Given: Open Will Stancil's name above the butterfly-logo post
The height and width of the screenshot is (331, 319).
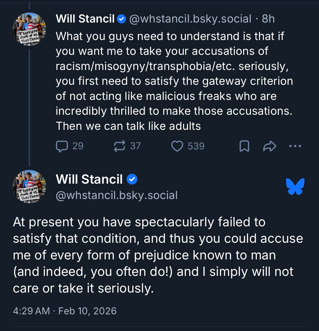Looking at the screenshot, I should (89, 179).
